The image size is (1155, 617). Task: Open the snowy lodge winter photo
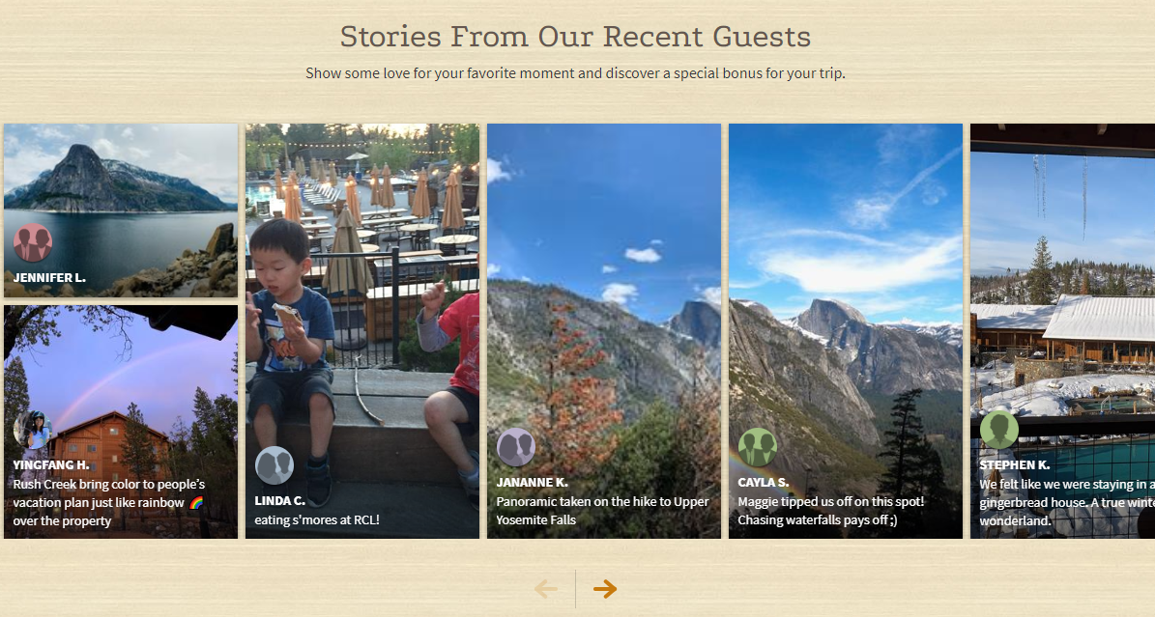point(1063,309)
